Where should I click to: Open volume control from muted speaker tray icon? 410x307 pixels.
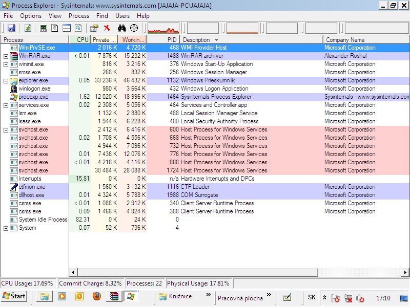point(360,298)
